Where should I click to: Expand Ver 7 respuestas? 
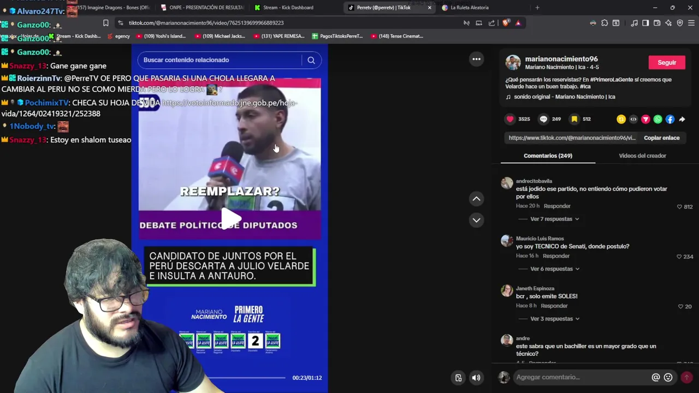pyautogui.click(x=554, y=219)
